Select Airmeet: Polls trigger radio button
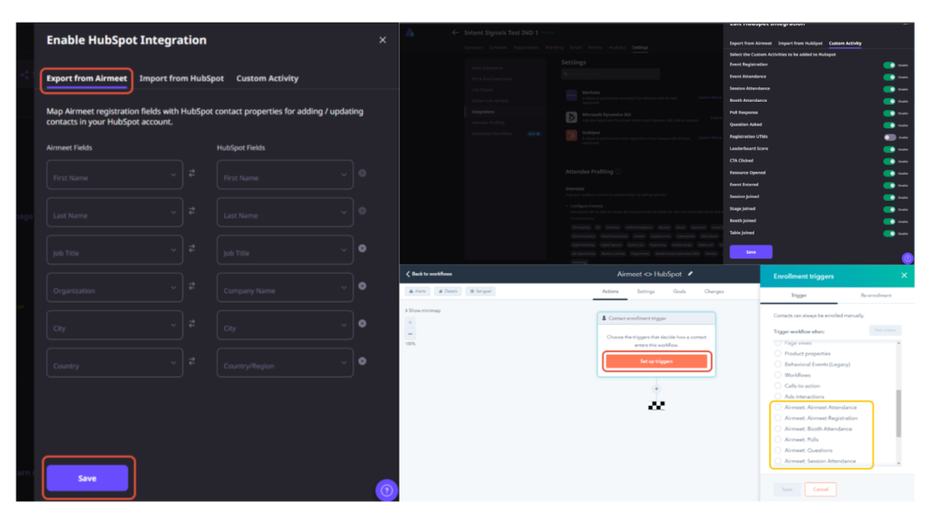Screen dimensions: 932x524 point(777,439)
